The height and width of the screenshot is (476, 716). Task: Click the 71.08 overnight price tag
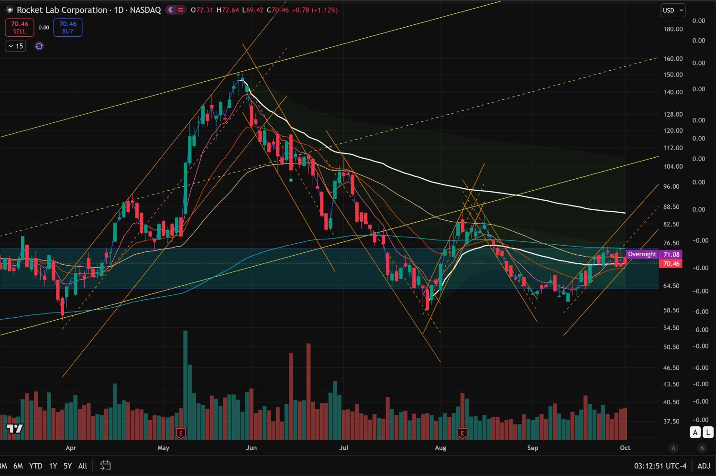coord(672,255)
